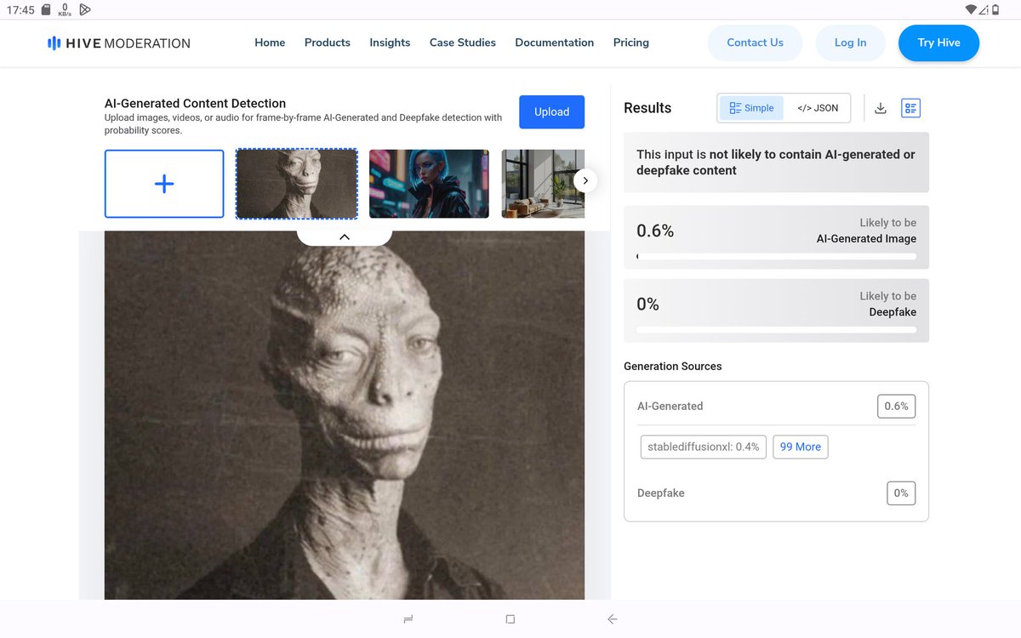Click the Try Hive button
Image resolution: width=1021 pixels, height=638 pixels.
click(x=938, y=43)
